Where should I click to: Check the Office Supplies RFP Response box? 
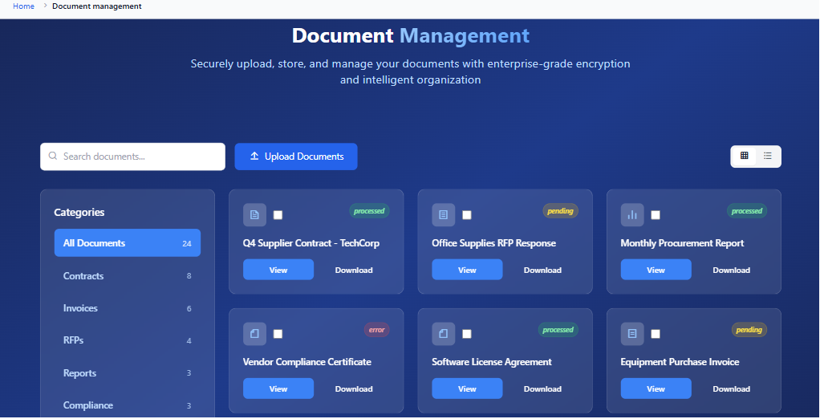[x=467, y=215]
